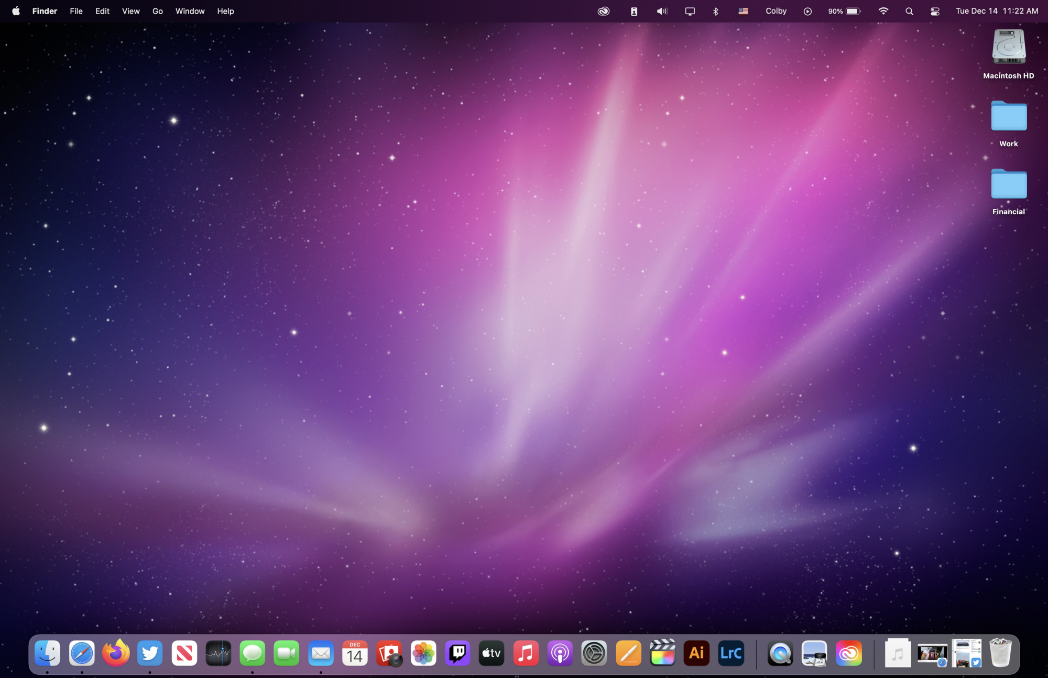Open Control Center in the menu bar
This screenshot has width=1048, height=678.
pos(935,11)
